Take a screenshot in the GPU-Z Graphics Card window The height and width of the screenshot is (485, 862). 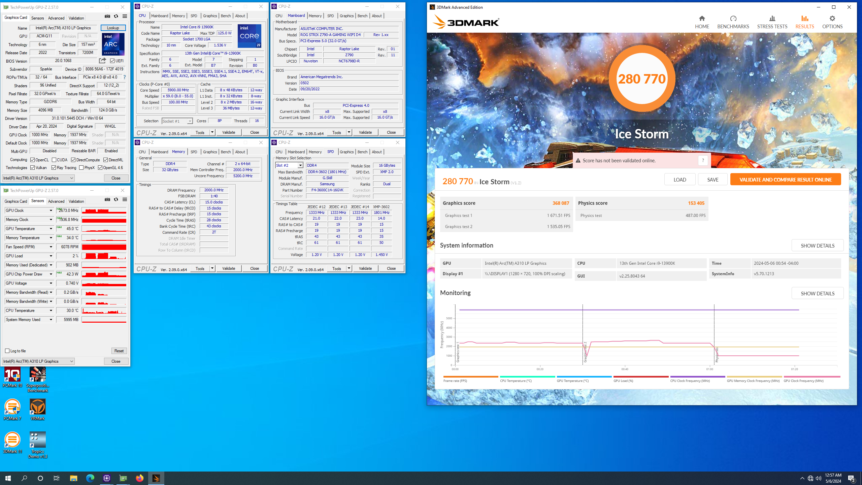coord(107,16)
